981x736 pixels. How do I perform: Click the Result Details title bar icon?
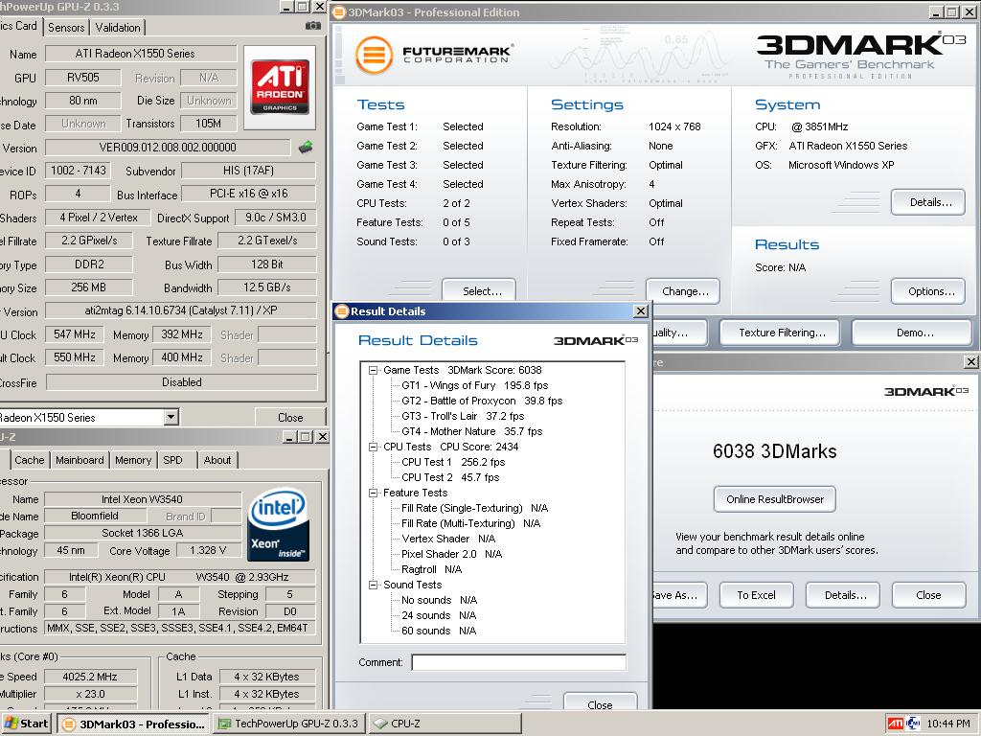(x=342, y=311)
